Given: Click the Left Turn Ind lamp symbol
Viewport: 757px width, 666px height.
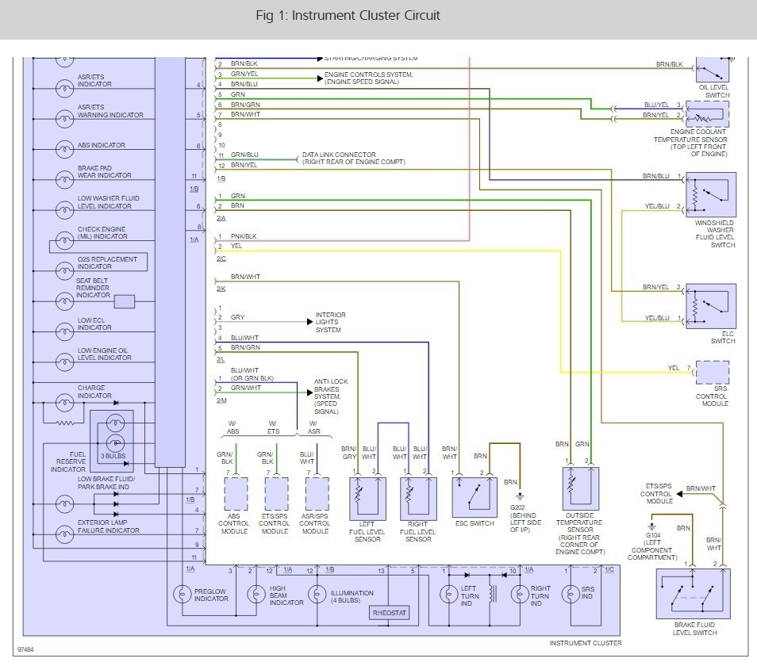Looking at the screenshot, I should (448, 594).
